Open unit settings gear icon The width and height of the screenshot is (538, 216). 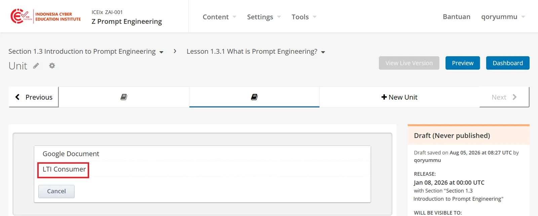(52, 66)
